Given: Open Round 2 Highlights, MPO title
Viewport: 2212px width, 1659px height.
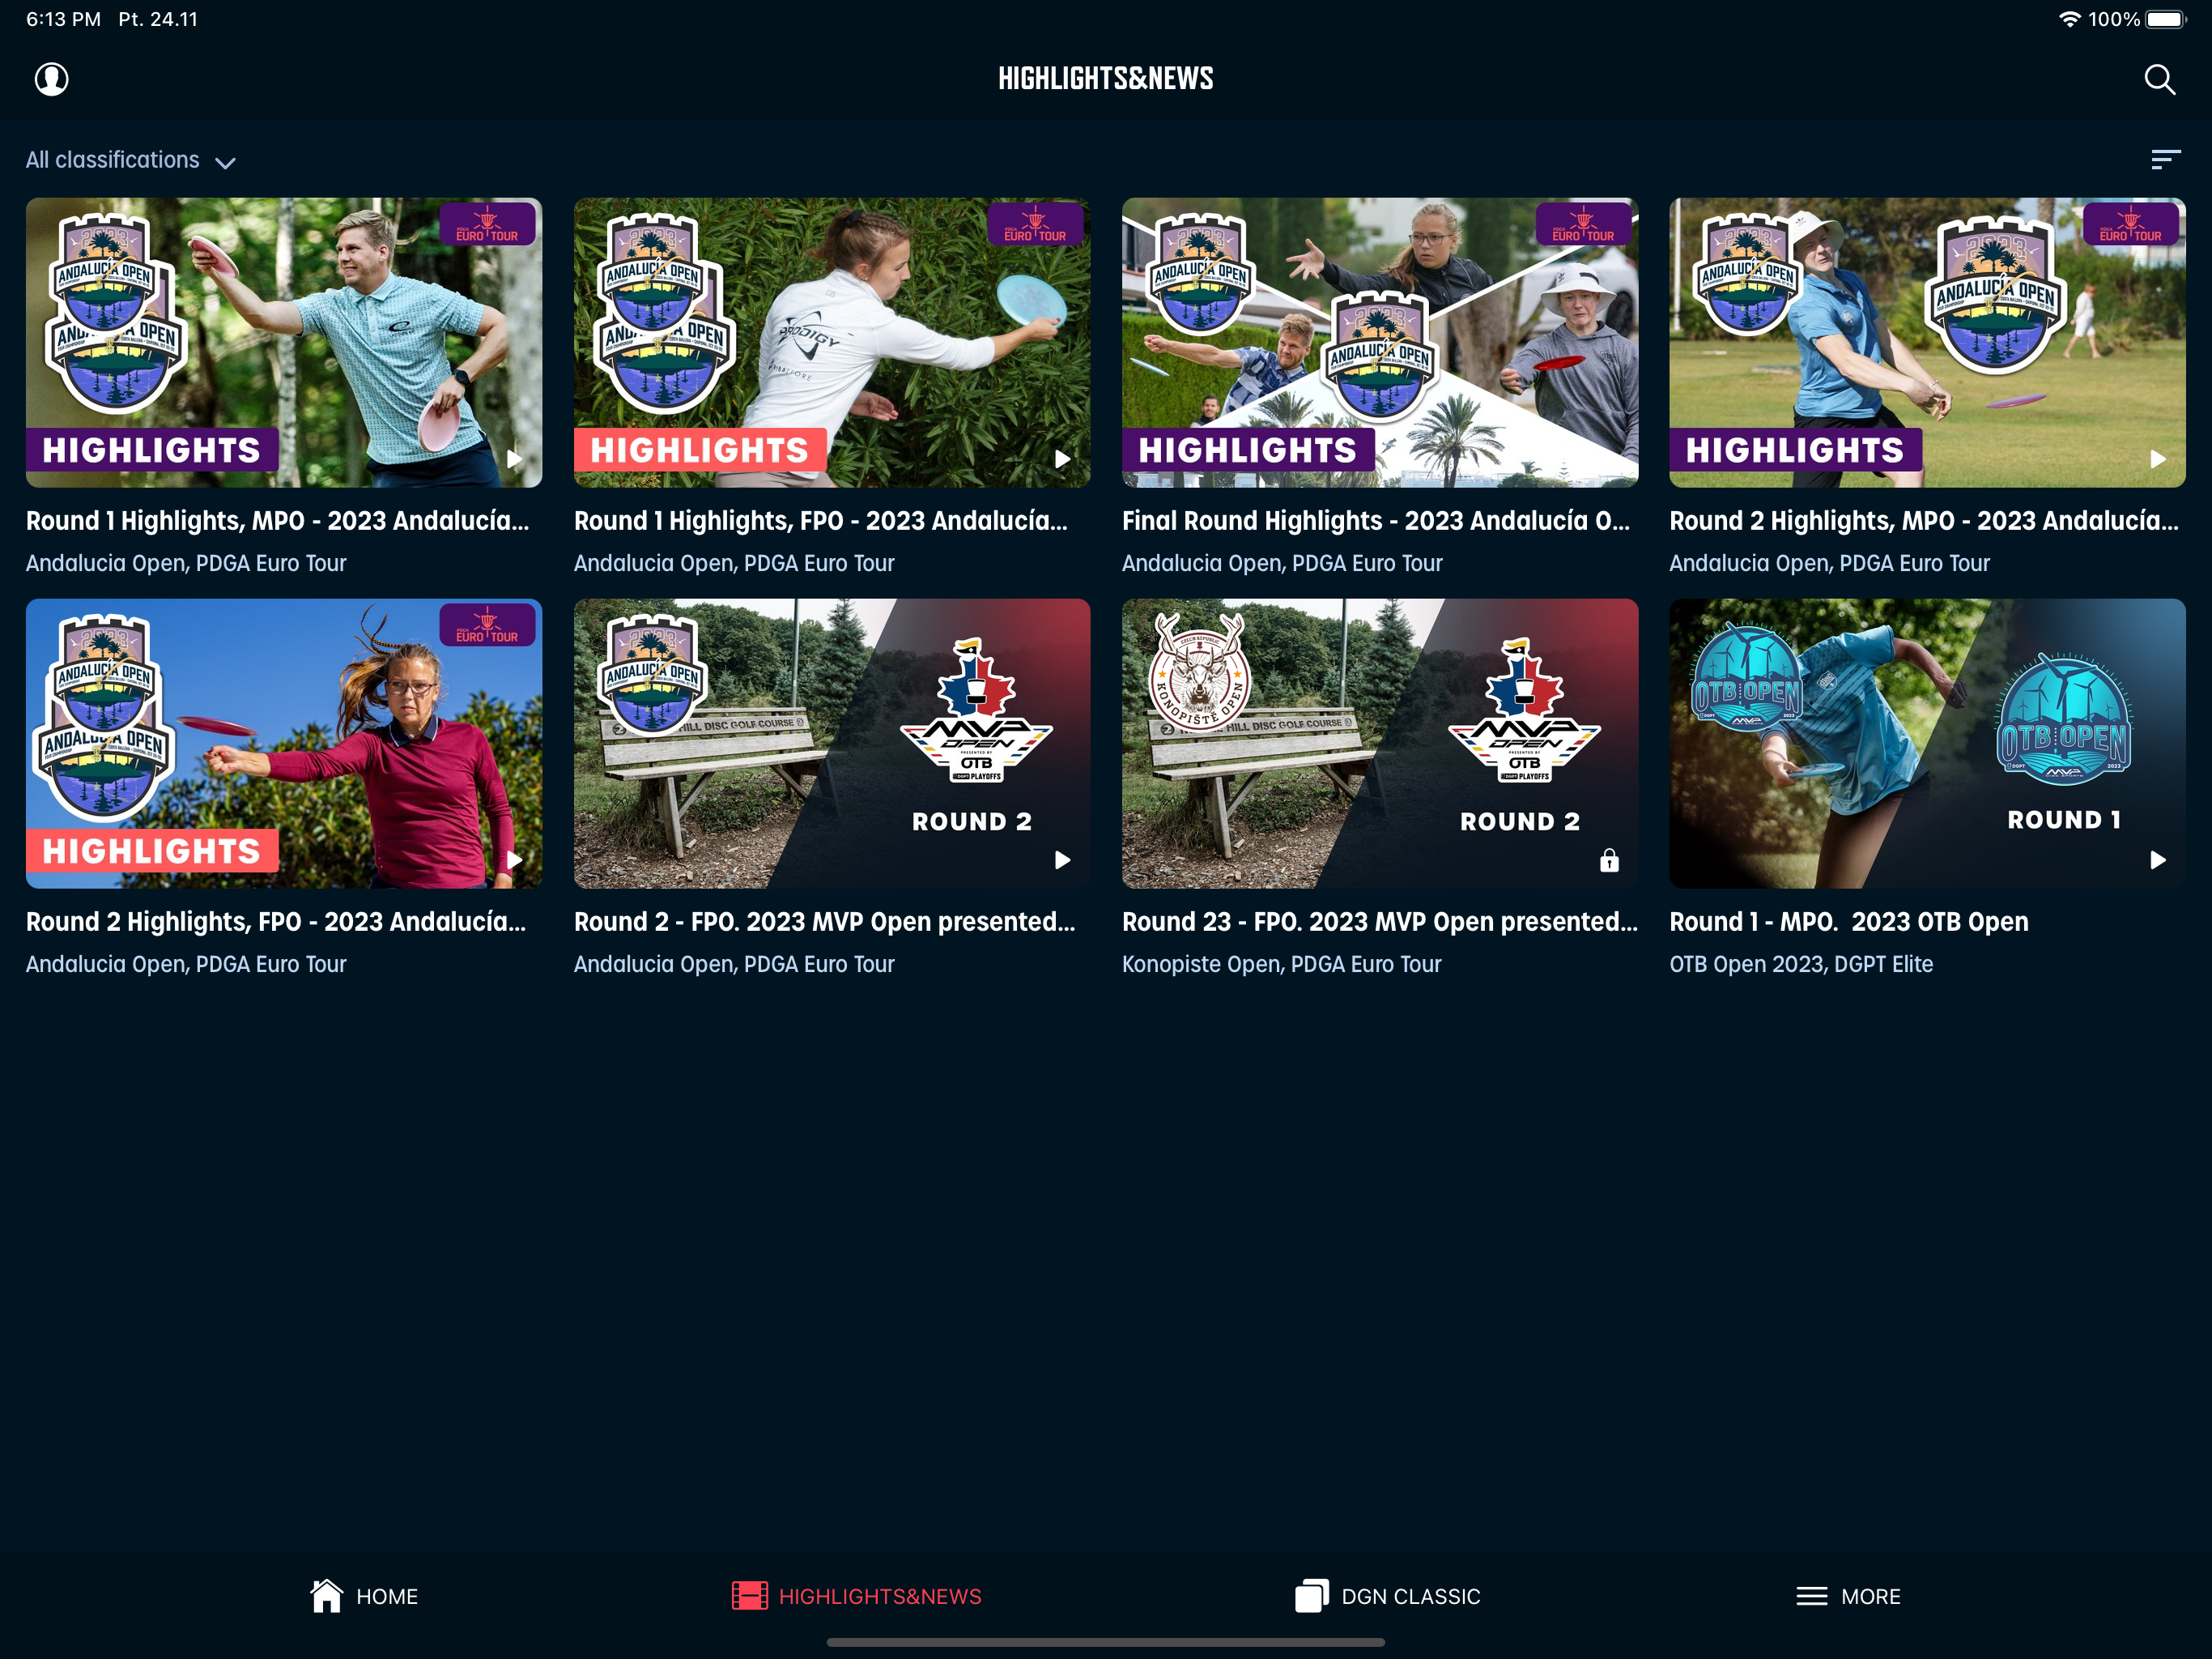Looking at the screenshot, I should pyautogui.click(x=1923, y=520).
